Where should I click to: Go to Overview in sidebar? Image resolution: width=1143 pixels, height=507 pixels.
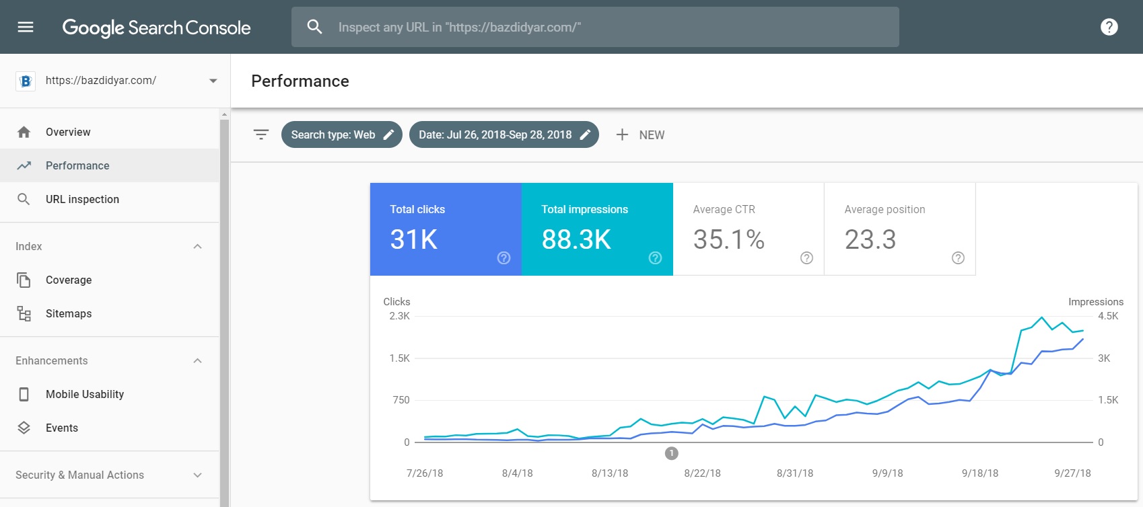pos(110,132)
